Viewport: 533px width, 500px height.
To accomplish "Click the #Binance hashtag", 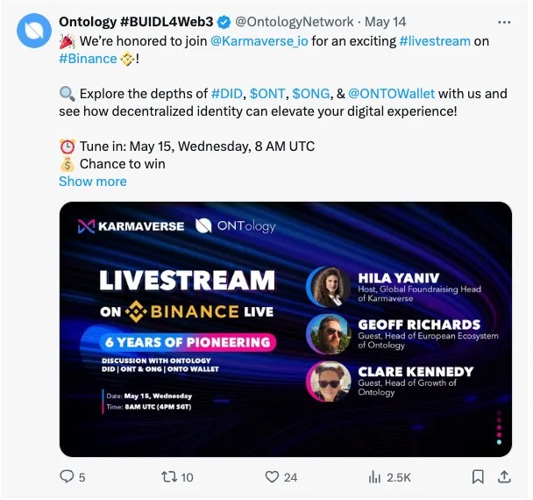I will coord(87,59).
